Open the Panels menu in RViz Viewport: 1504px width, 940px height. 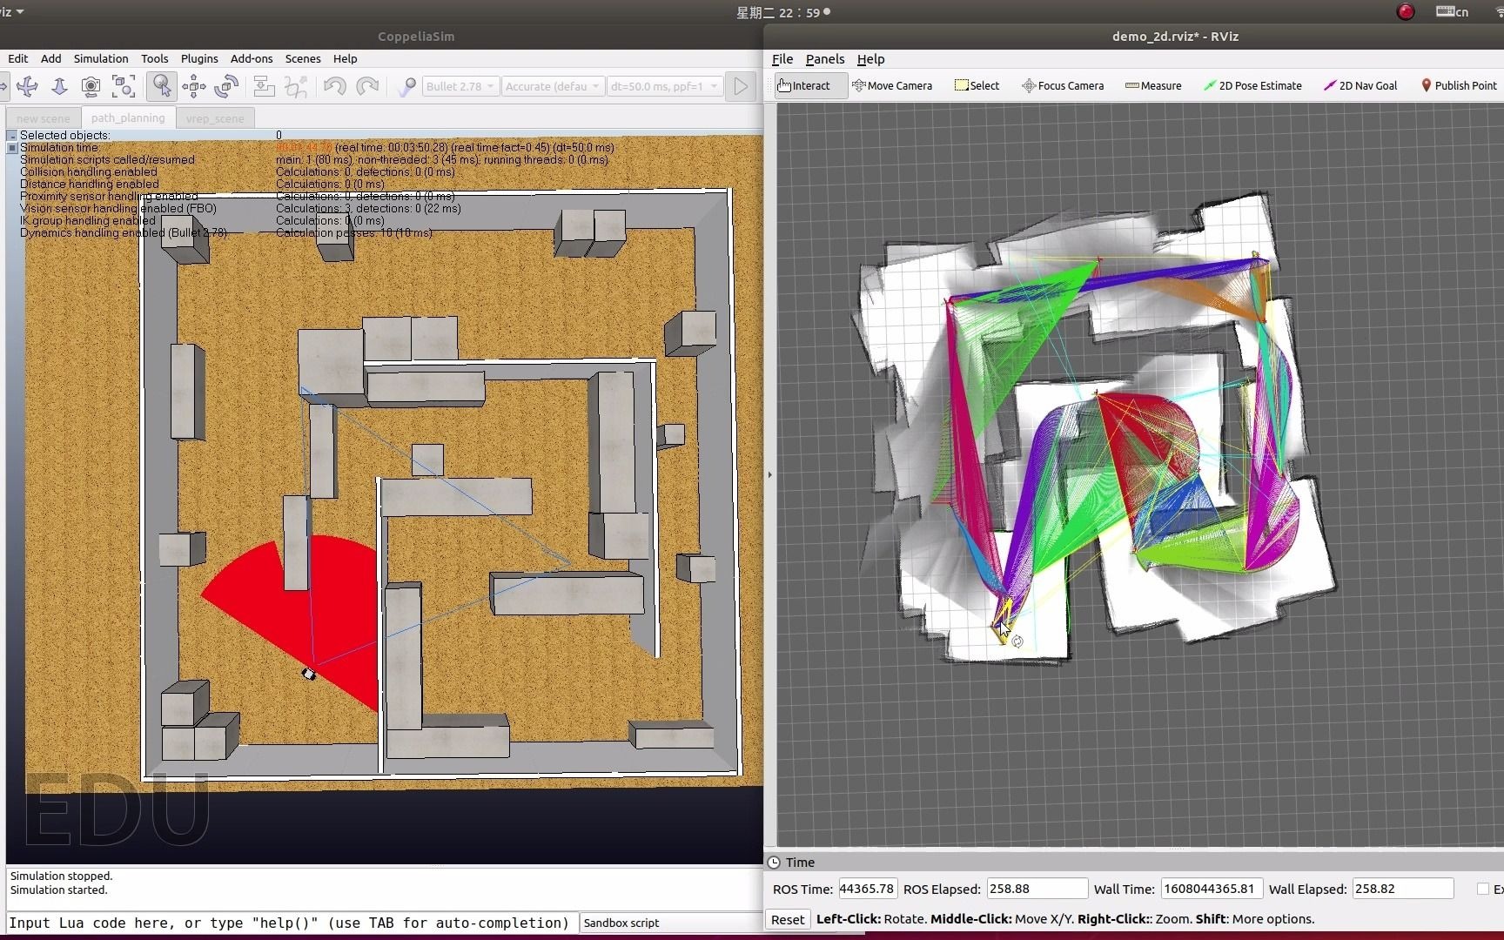click(x=824, y=59)
